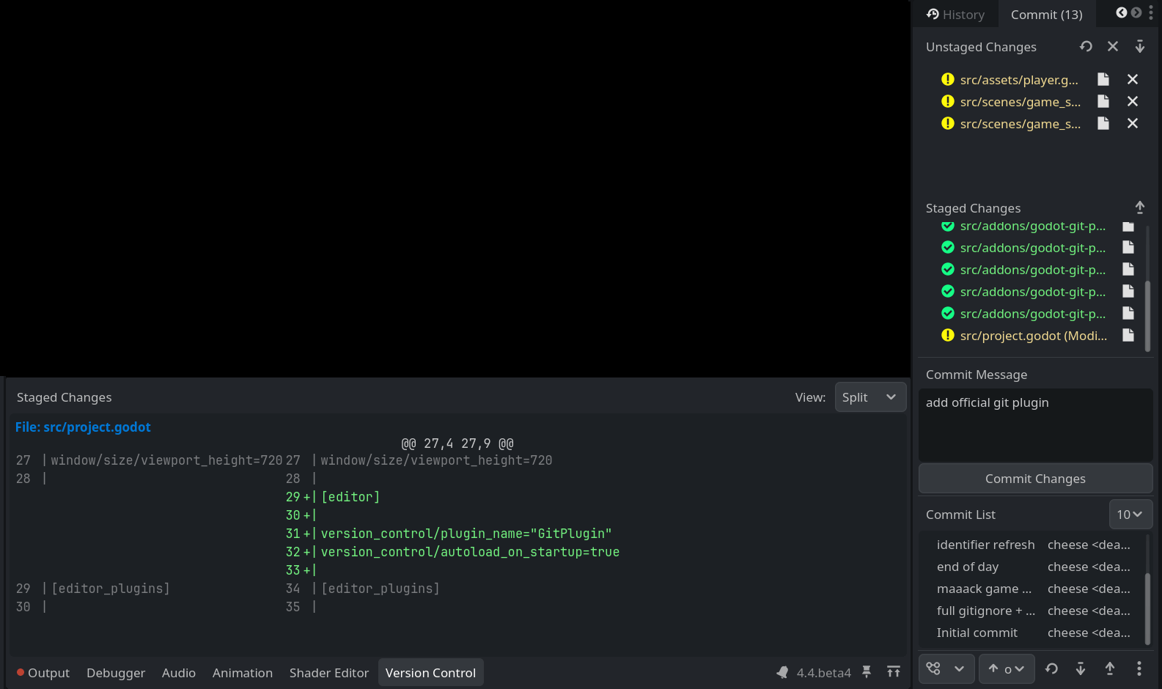Image resolution: width=1162 pixels, height=689 pixels.
Task: Open the diff View mode dropdown
Action: [870, 397]
